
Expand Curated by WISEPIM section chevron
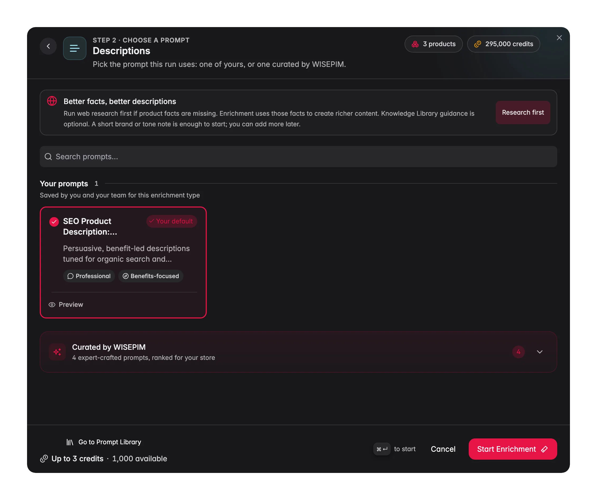tap(539, 352)
